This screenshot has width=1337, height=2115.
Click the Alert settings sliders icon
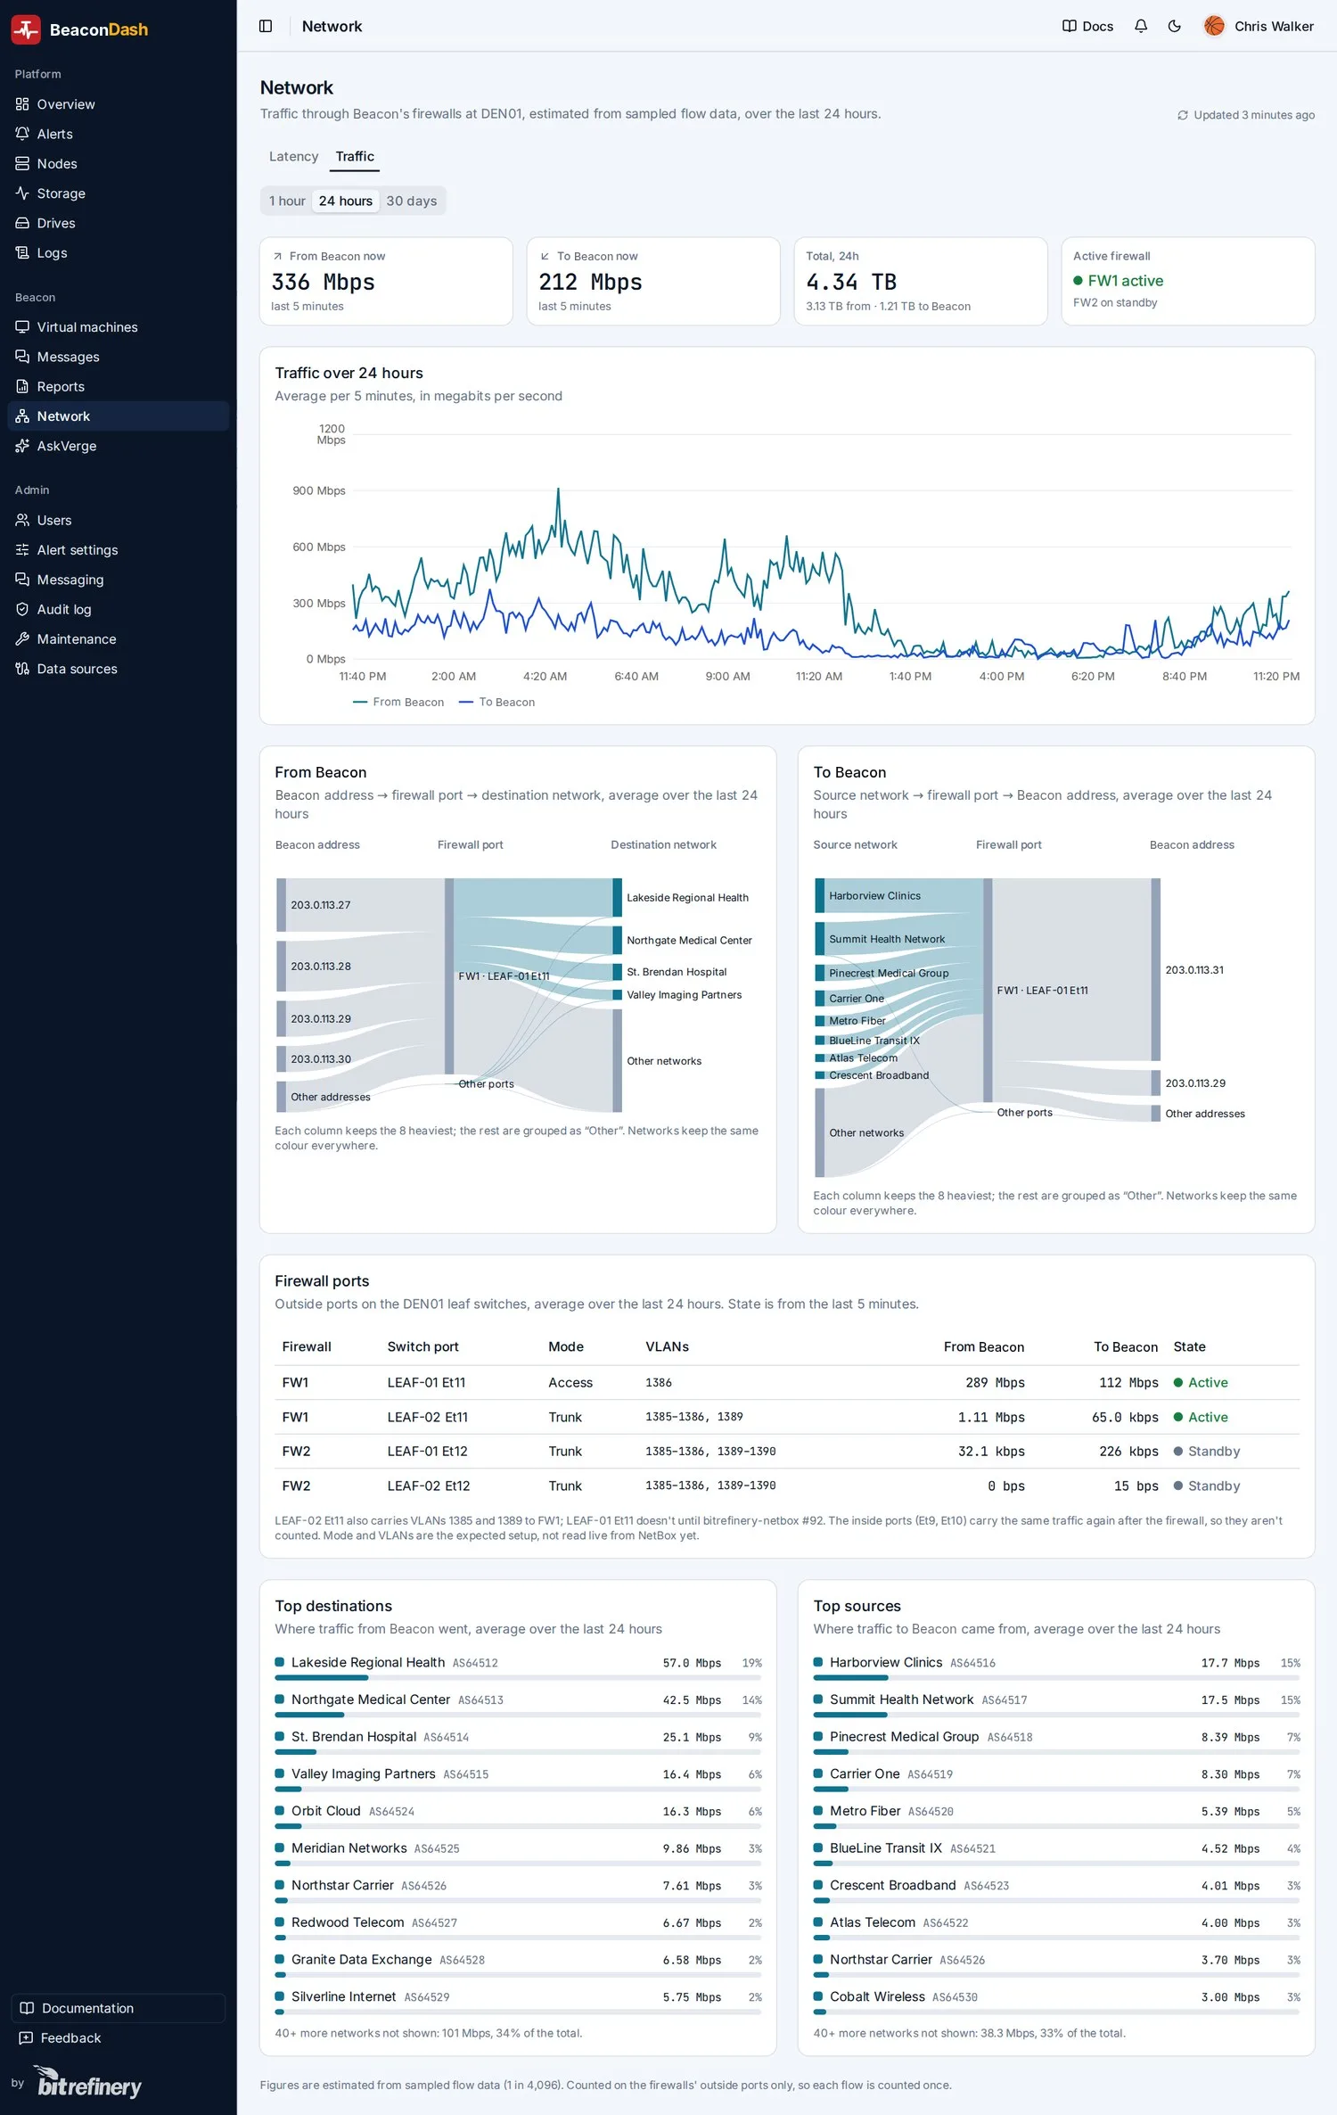pos(22,550)
